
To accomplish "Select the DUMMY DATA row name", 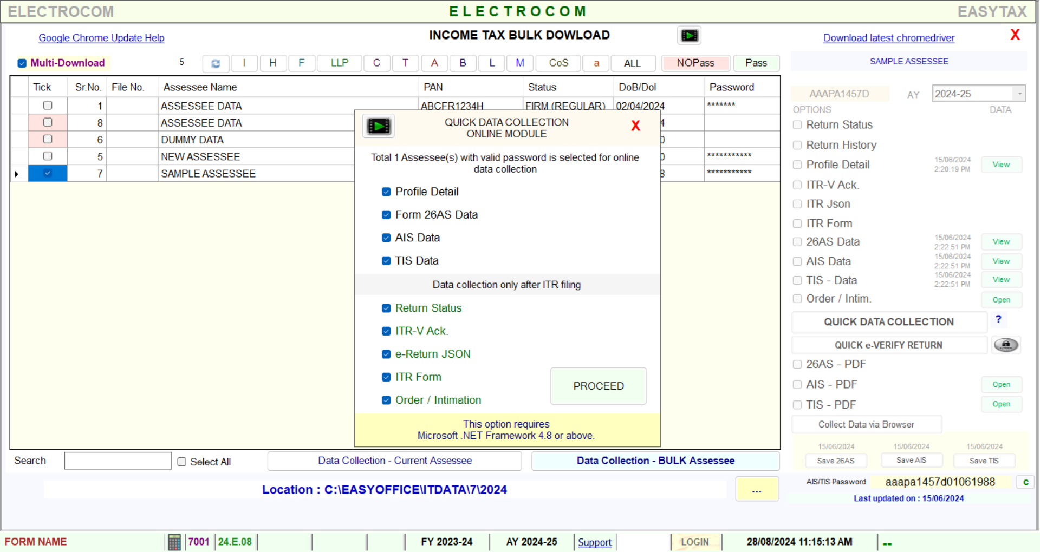I will pos(192,140).
